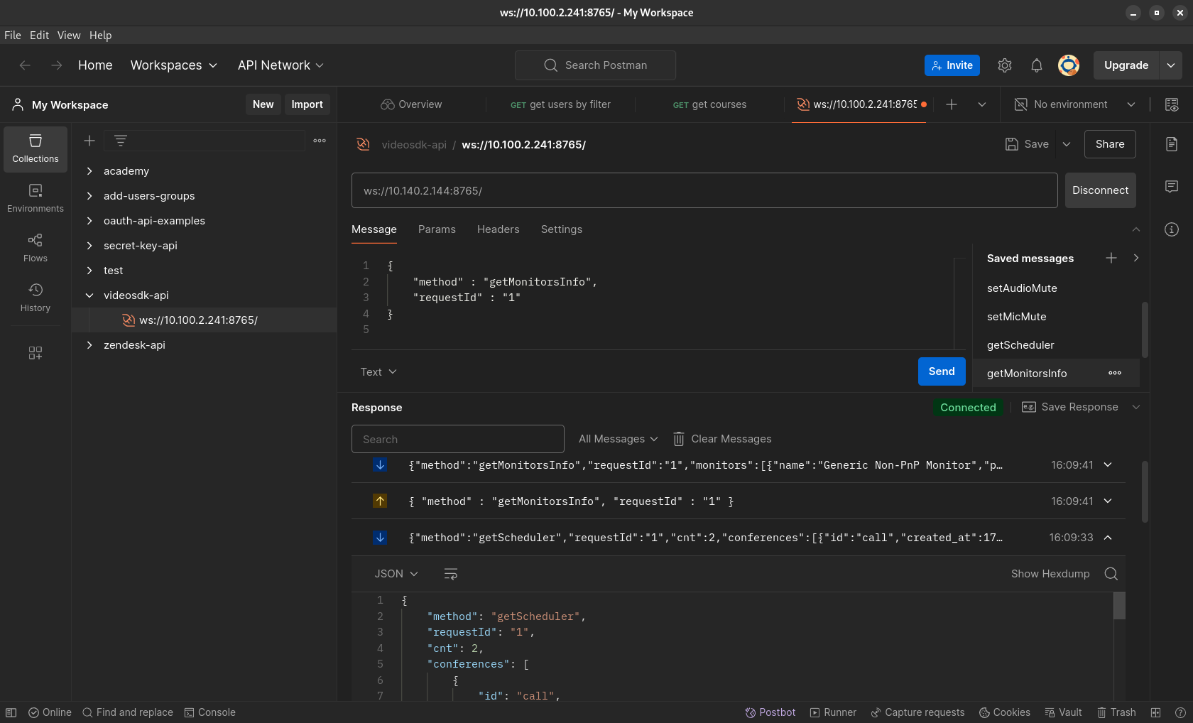Open the Flows sidebar panel
This screenshot has height=723, width=1193.
pos(36,249)
